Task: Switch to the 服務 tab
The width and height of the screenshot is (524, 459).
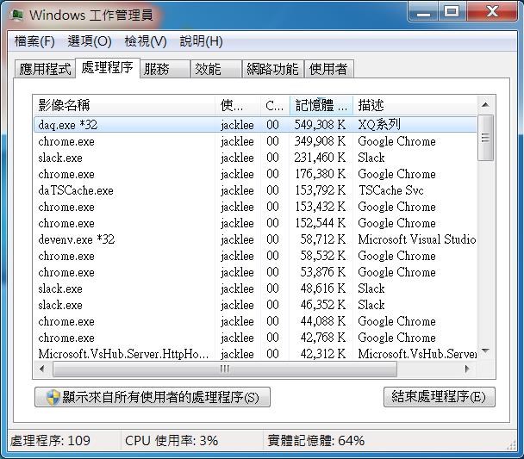Action: (157, 69)
